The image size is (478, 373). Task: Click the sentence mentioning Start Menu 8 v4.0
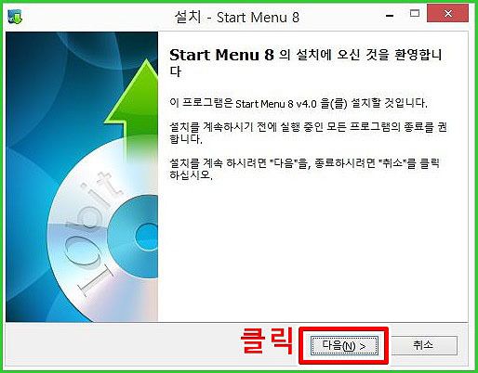(299, 103)
